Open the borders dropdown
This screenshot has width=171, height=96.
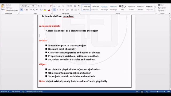[78, 10]
